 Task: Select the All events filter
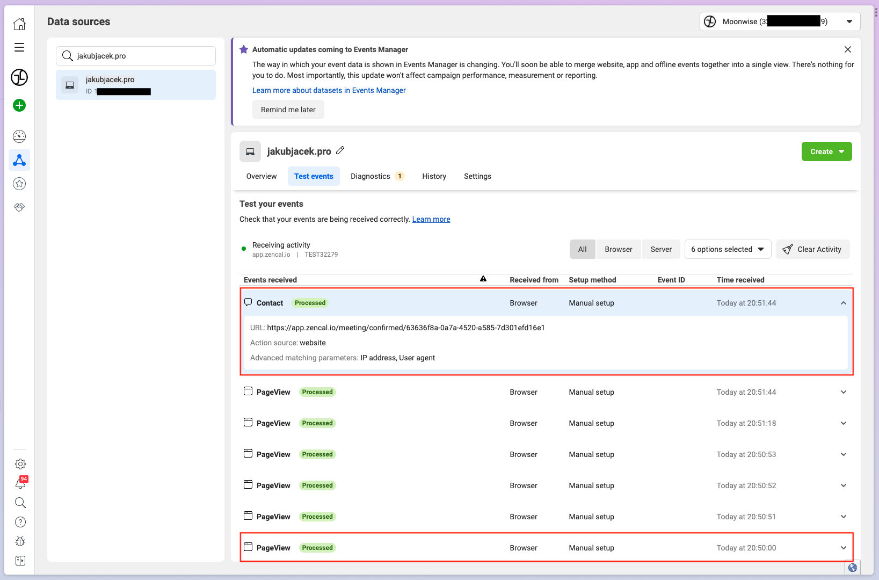(582, 249)
